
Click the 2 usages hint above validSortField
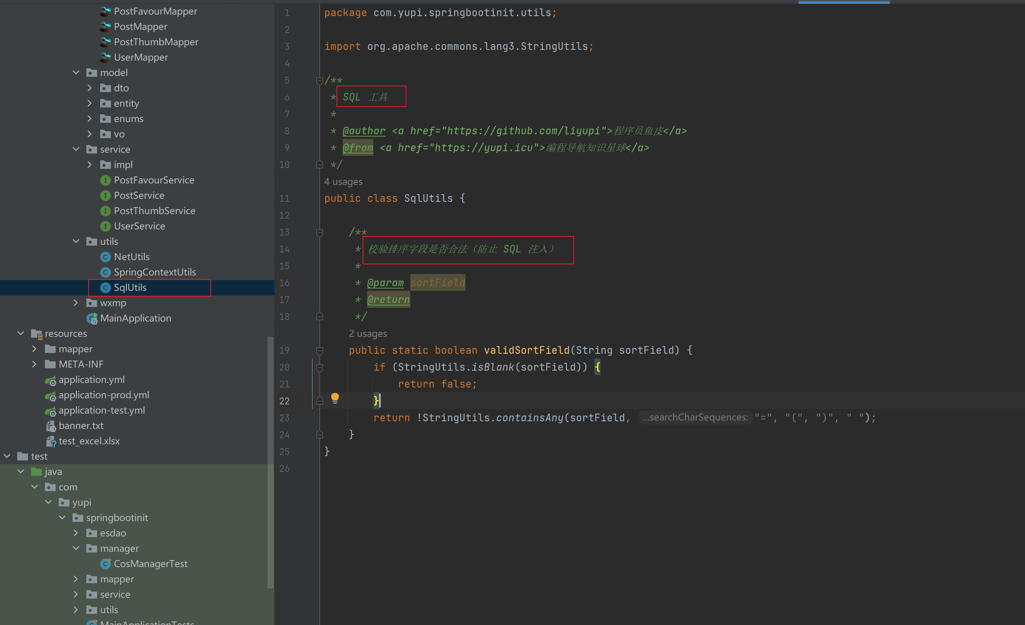tap(368, 333)
